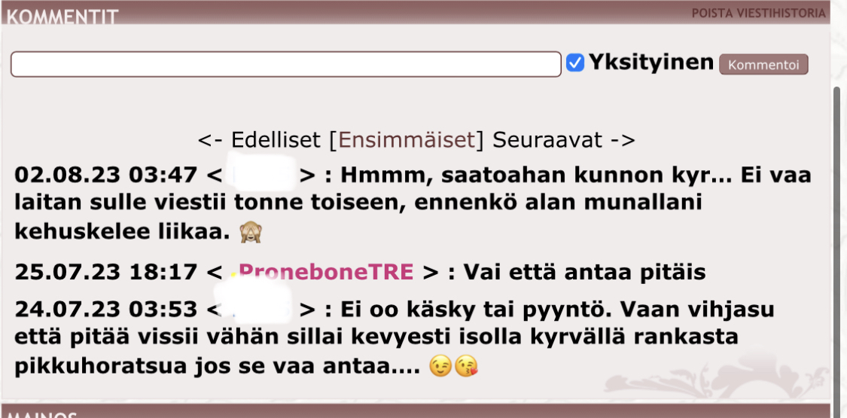Image resolution: width=847 pixels, height=418 pixels.
Task: Open Ensimmäiset comments page
Action: (407, 140)
